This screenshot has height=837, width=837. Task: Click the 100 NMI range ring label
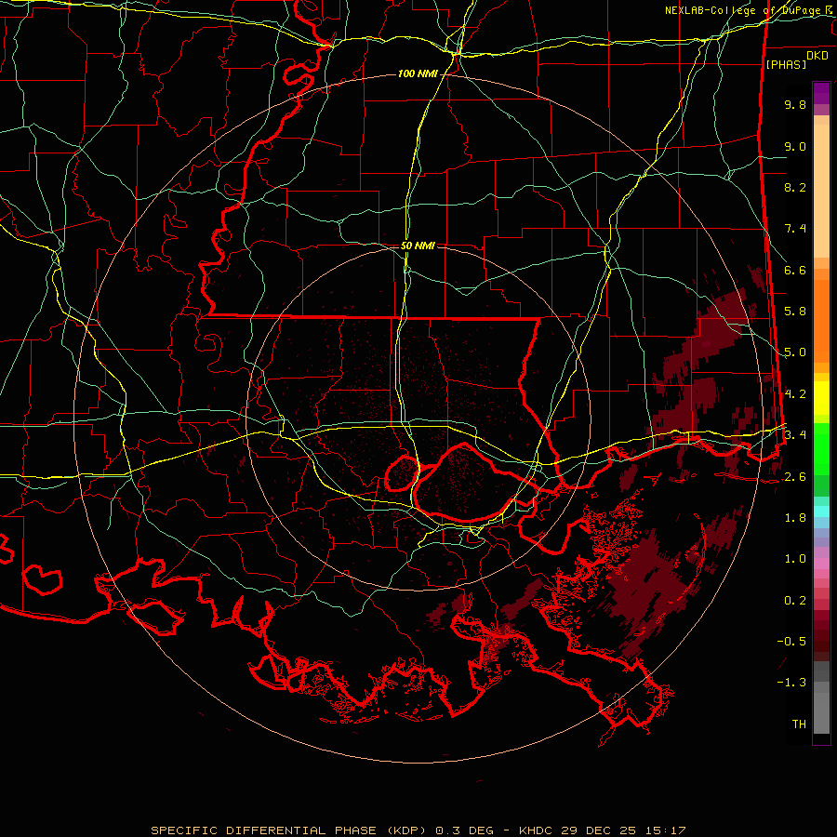[417, 73]
